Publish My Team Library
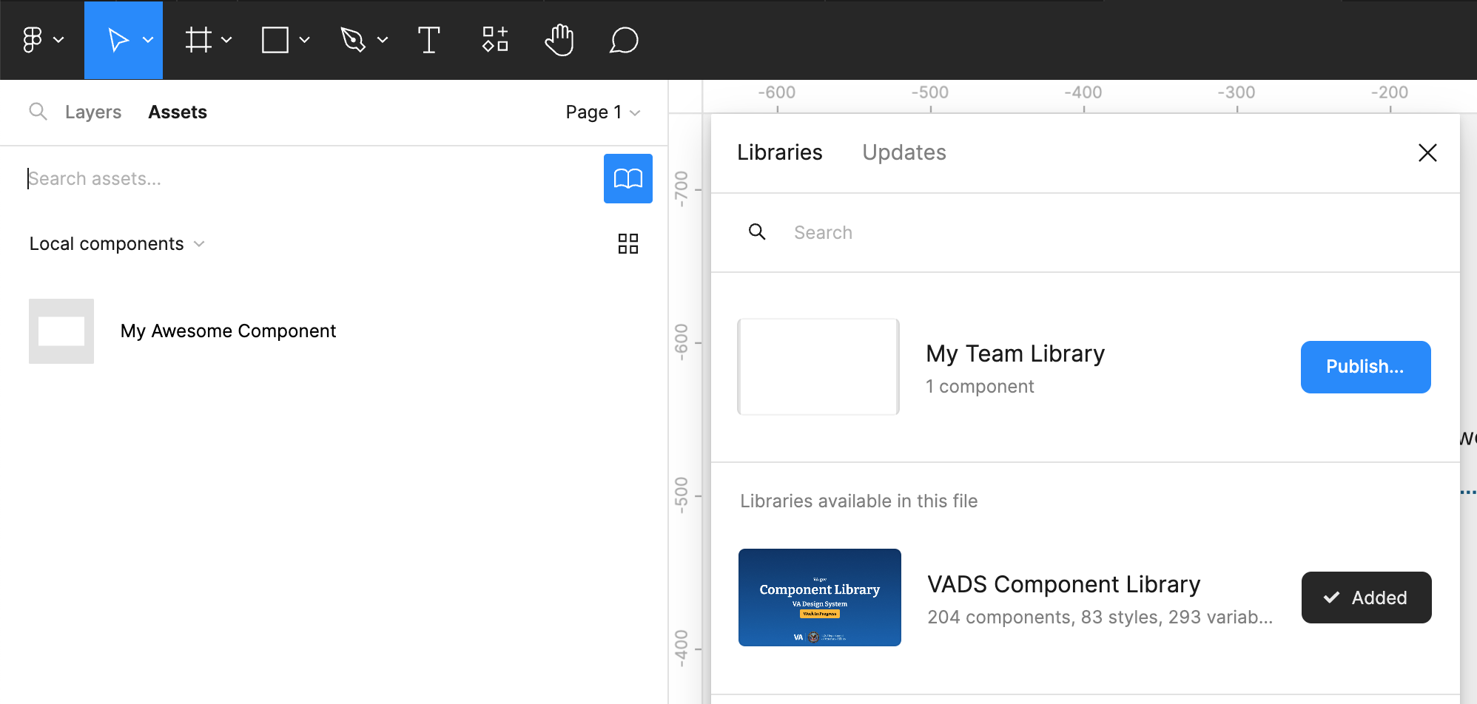Image resolution: width=1477 pixels, height=704 pixels. [x=1365, y=367]
